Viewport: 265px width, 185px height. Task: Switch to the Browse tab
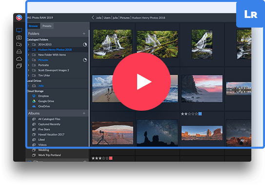point(33,26)
